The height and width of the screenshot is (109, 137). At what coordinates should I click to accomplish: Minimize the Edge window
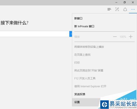116,2
